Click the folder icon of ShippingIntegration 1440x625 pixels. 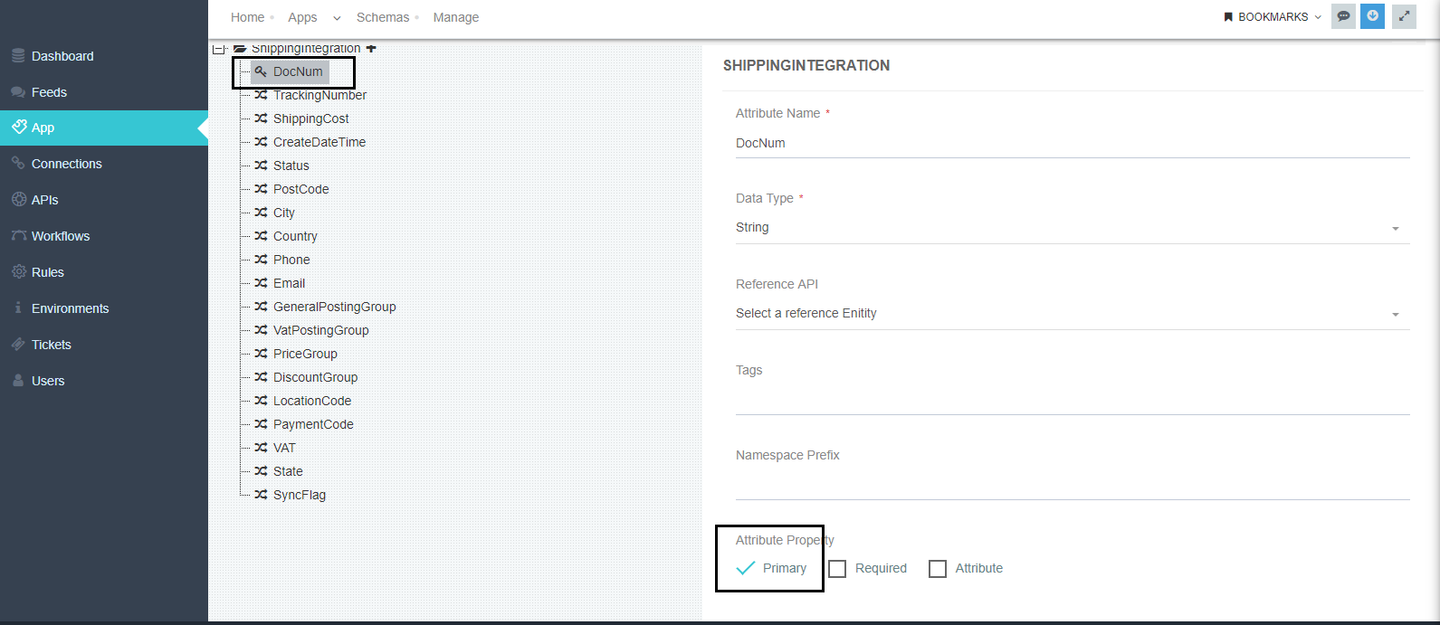[240, 48]
